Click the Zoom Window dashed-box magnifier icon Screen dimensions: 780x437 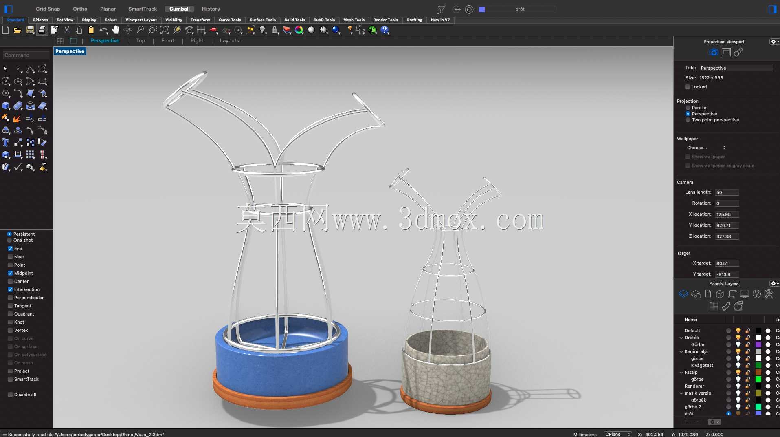pyautogui.click(x=152, y=30)
